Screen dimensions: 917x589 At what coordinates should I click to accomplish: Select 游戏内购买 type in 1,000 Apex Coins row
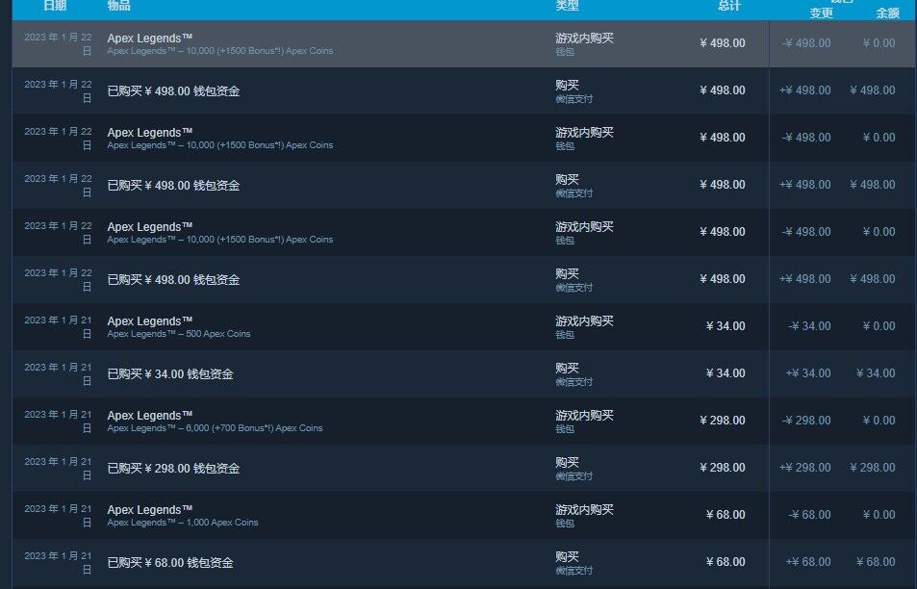584,509
